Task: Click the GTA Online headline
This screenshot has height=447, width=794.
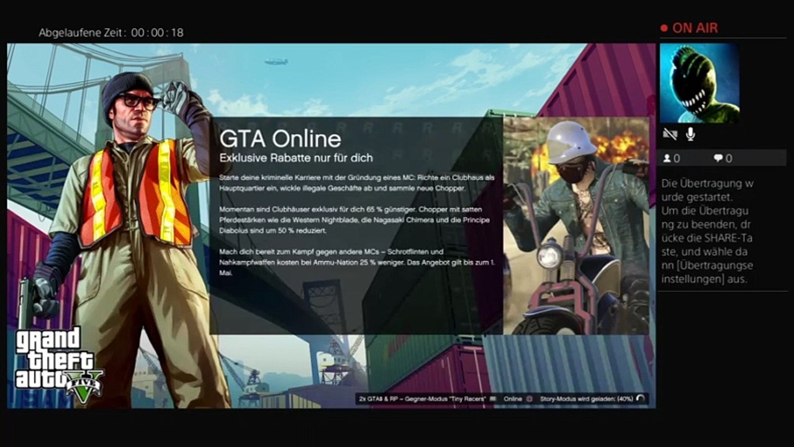Action: 280,138
